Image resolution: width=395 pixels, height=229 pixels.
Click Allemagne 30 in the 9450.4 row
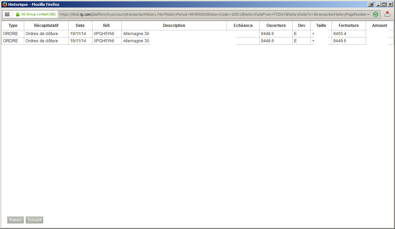tap(136, 34)
